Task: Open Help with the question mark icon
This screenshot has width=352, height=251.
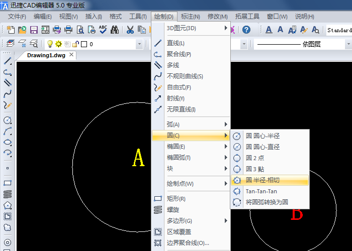Action: pos(246,30)
